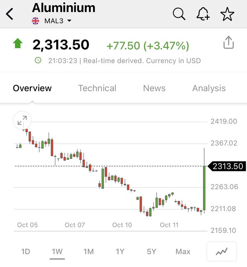
Task: Open search with magnifier icon
Action: tap(179, 14)
